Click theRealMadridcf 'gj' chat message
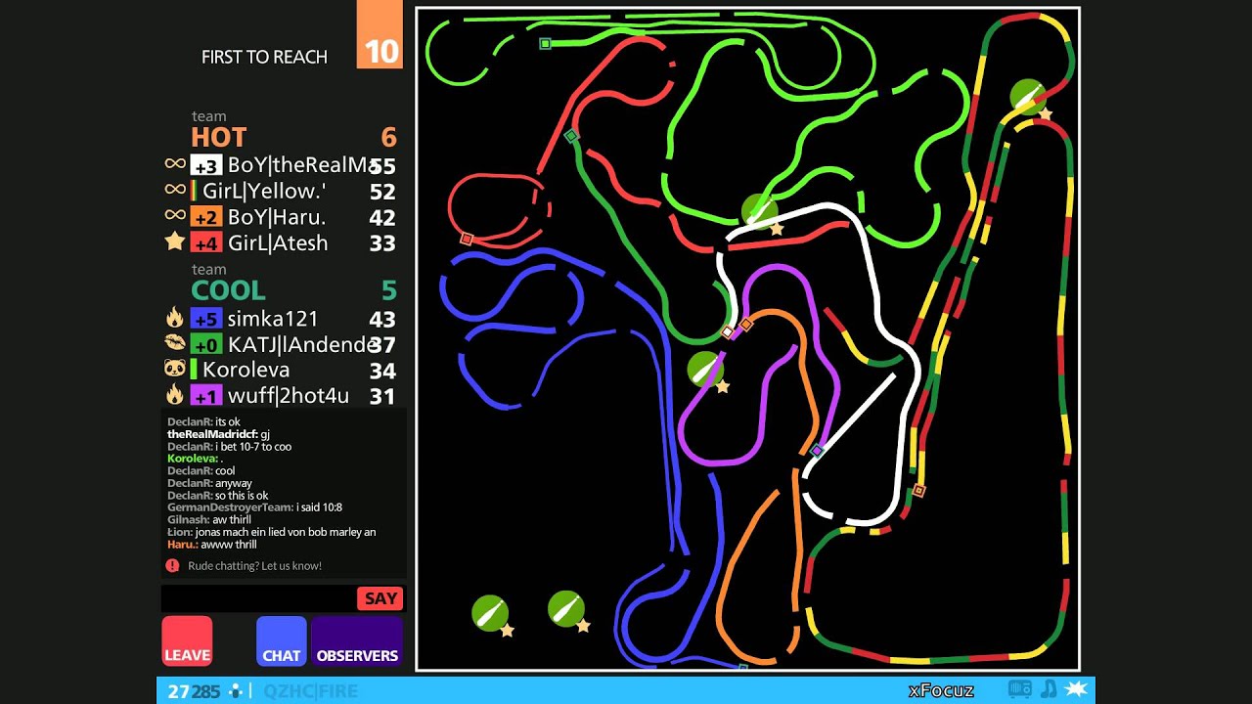This screenshot has width=1252, height=704. pos(218,434)
